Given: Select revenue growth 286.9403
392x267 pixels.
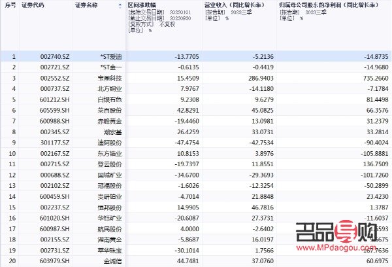Looking at the screenshot, I should 261,78.
